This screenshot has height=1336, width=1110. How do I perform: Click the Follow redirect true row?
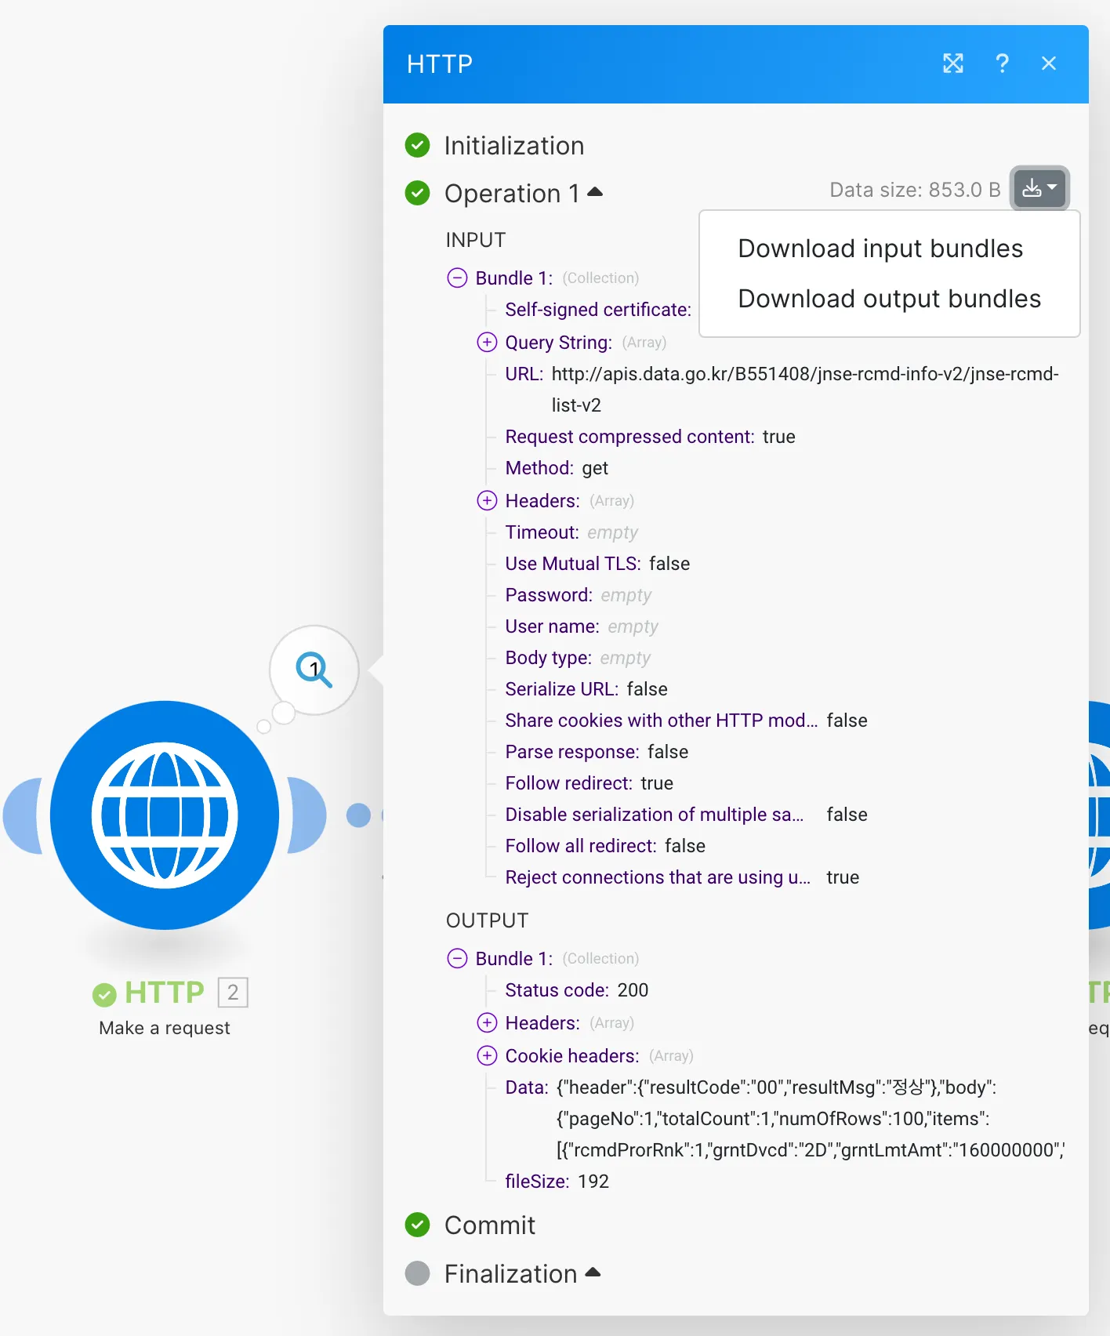(589, 783)
